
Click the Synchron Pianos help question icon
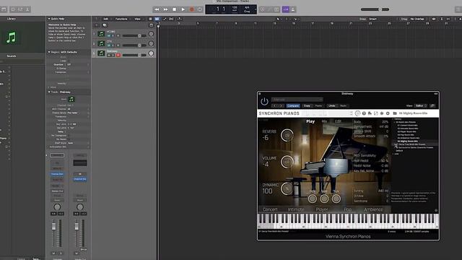pyautogui.click(x=364, y=113)
